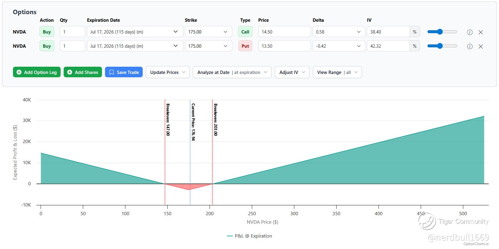Image resolution: width=499 pixels, height=249 pixels.
Task: Open Analyze at Date dropdown
Action: [232, 72]
